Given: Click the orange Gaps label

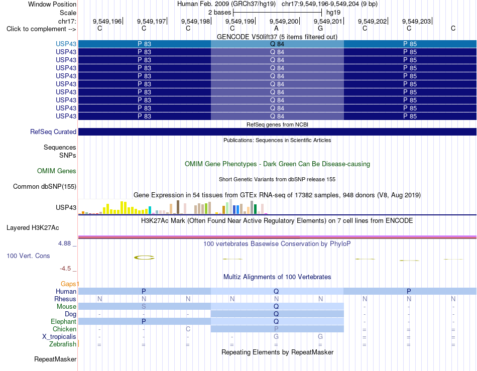Looking at the screenshot, I should tap(68, 284).
